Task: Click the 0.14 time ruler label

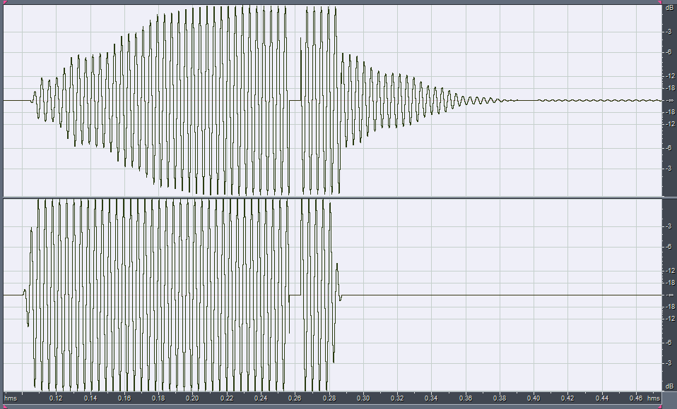Action: [x=90, y=398]
